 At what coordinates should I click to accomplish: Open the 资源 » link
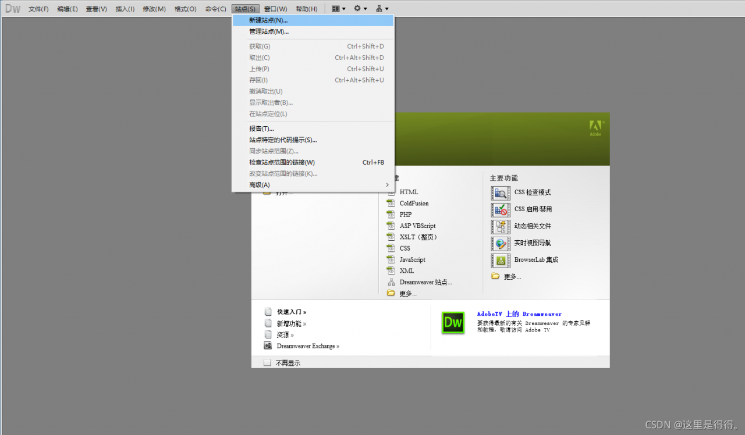coord(285,334)
